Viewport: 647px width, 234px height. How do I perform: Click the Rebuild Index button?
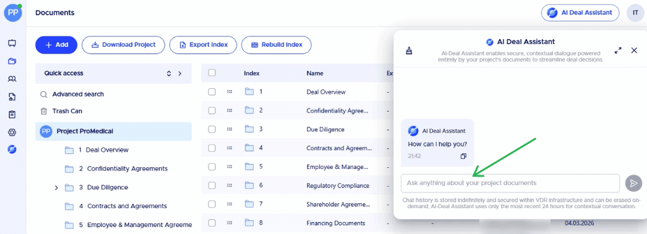(277, 45)
